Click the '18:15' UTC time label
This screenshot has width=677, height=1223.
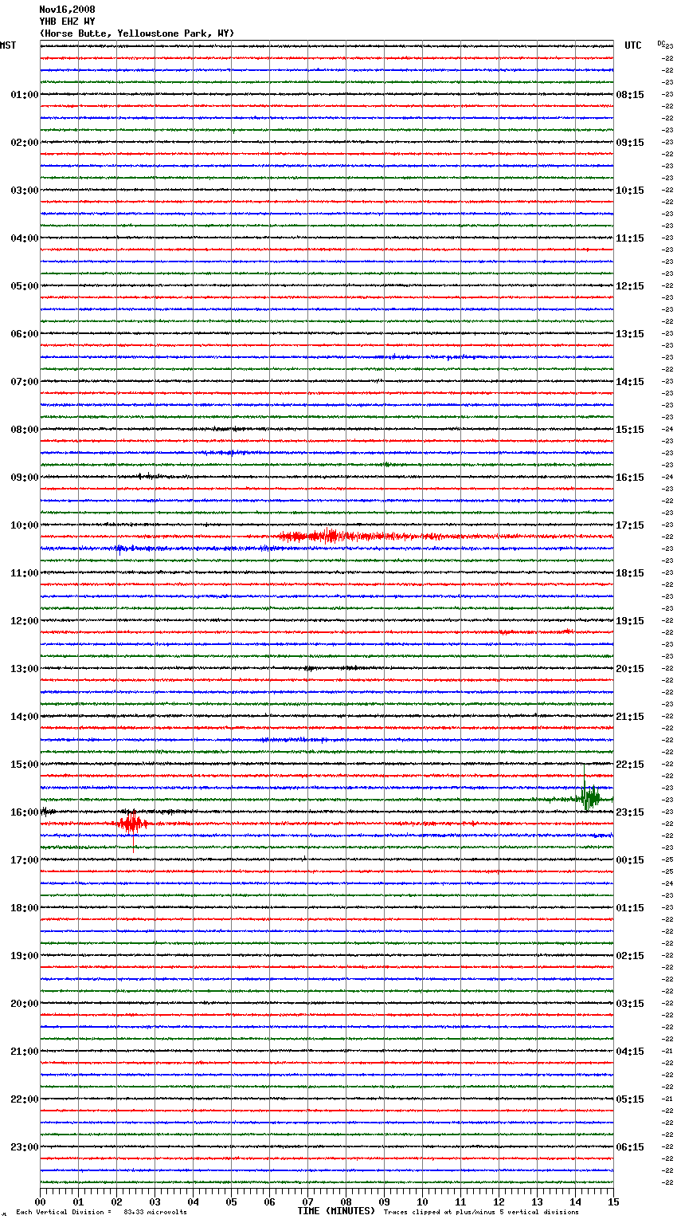coord(630,573)
